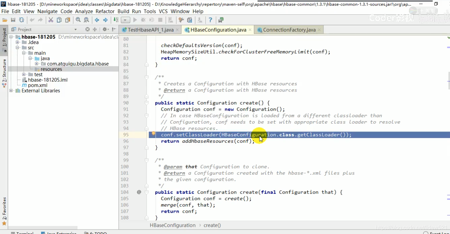Click HBaseConfiguration in the breadcrumb bar
This screenshot has width=450, height=234.
pyautogui.click(x=172, y=225)
